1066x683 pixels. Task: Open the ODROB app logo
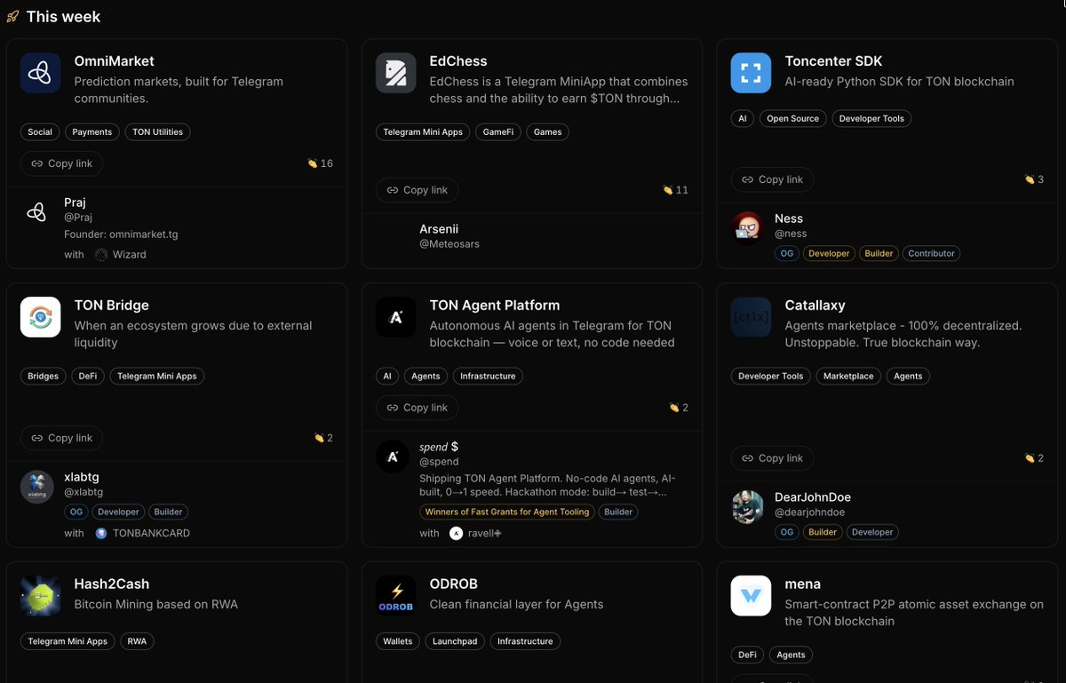click(396, 596)
